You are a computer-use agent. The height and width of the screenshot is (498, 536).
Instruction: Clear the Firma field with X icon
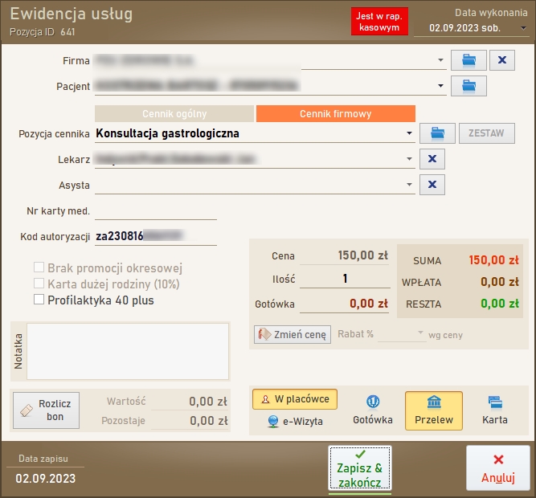[x=502, y=60]
